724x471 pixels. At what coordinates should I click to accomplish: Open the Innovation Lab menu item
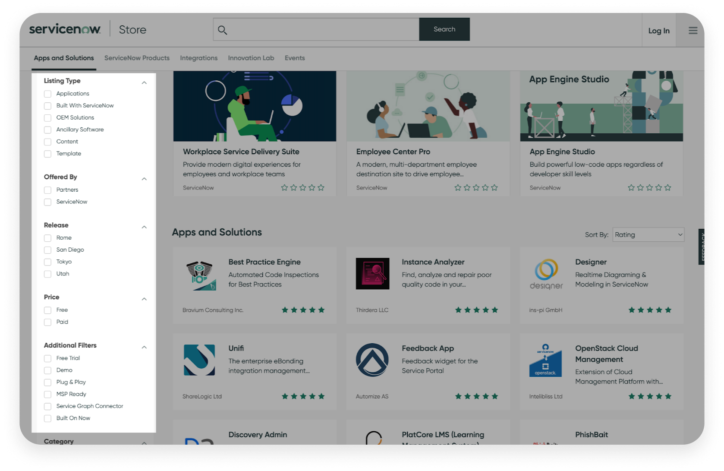point(251,58)
